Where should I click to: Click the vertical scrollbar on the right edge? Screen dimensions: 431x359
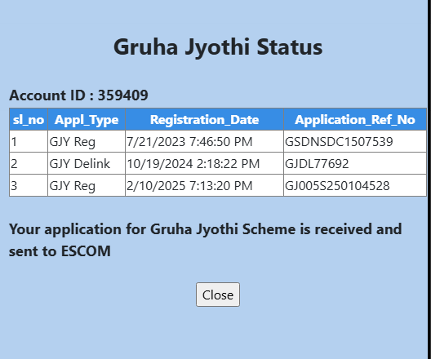[x=429, y=179]
